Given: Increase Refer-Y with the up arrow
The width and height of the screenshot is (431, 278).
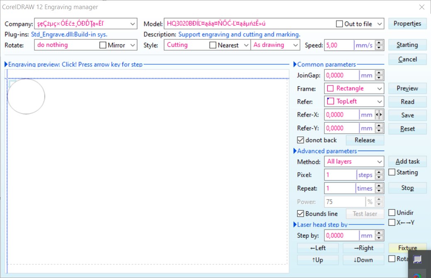Looking at the screenshot, I should pyautogui.click(x=379, y=125).
